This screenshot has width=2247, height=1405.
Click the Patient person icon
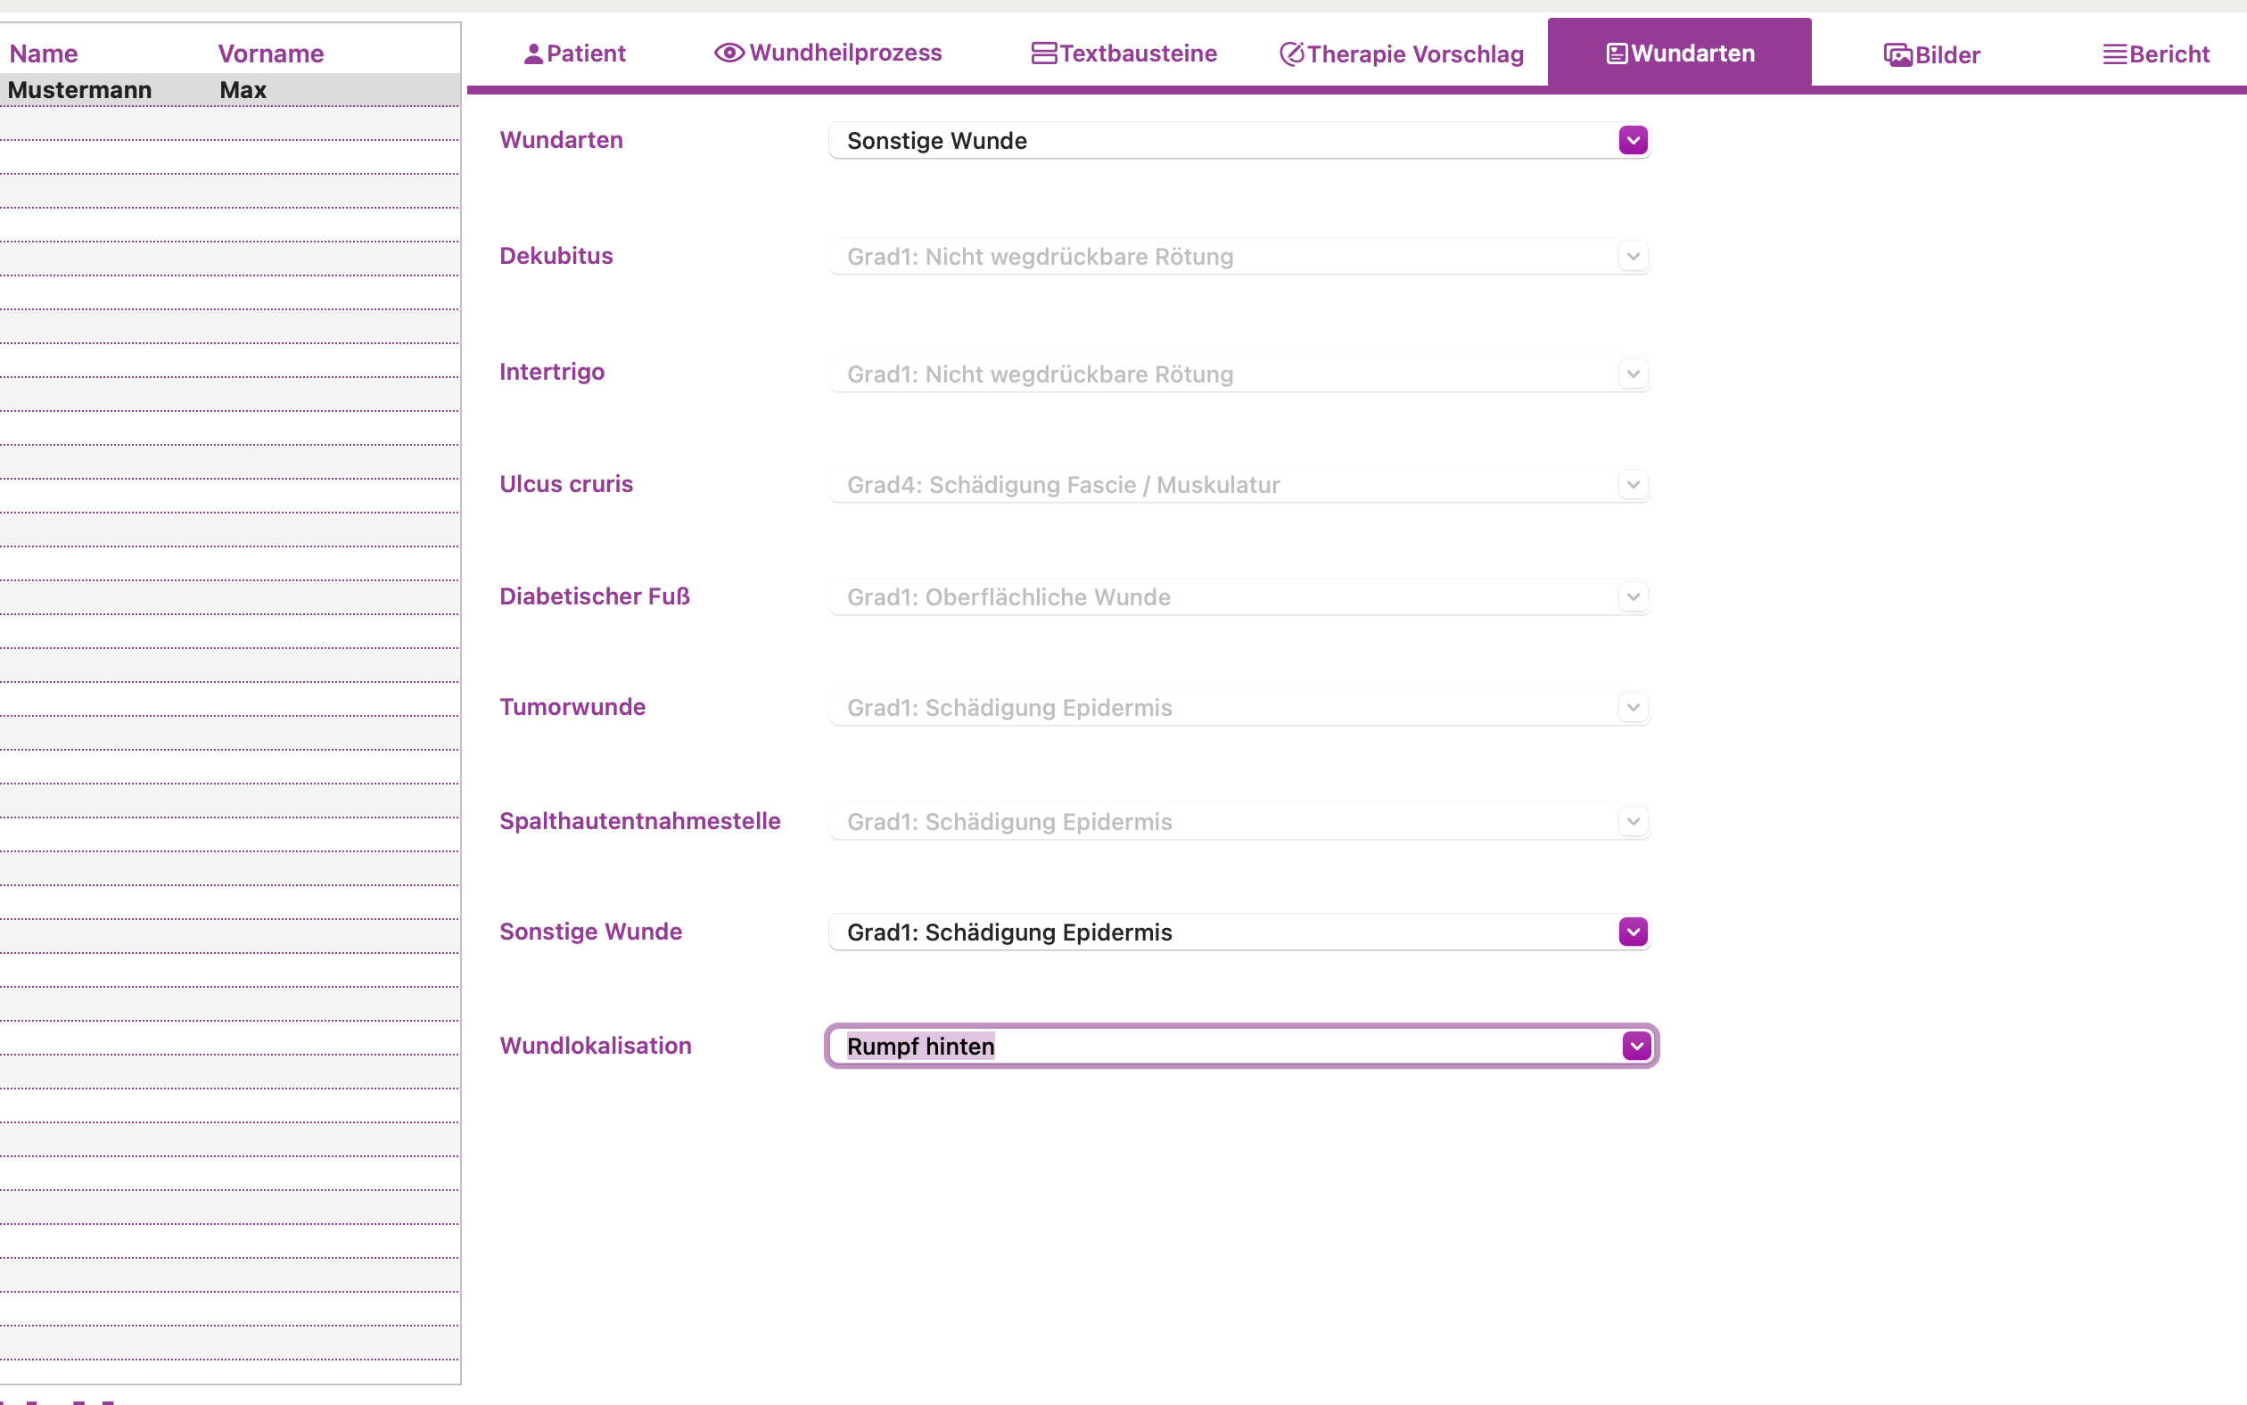coord(533,53)
